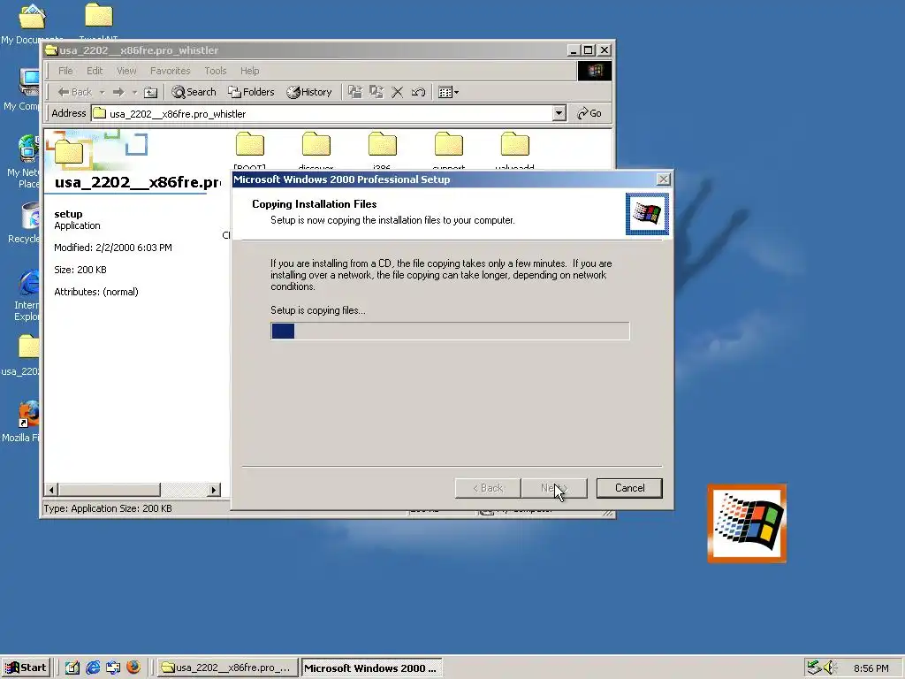Click the Forward arrow in Explorer toolbar
The height and width of the screenshot is (679, 905).
(x=118, y=92)
